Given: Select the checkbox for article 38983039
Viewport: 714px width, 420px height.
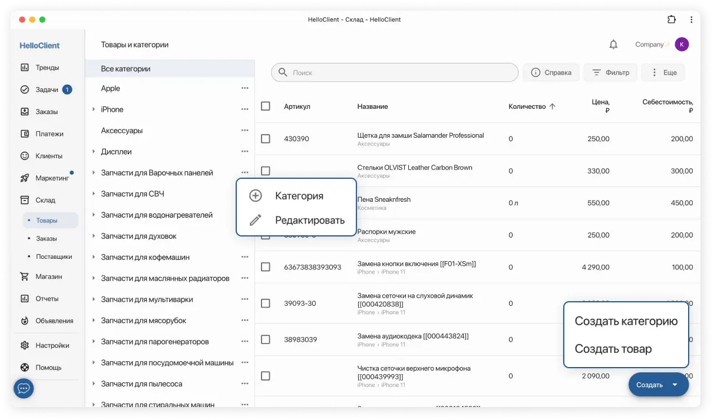Looking at the screenshot, I should pos(266,339).
